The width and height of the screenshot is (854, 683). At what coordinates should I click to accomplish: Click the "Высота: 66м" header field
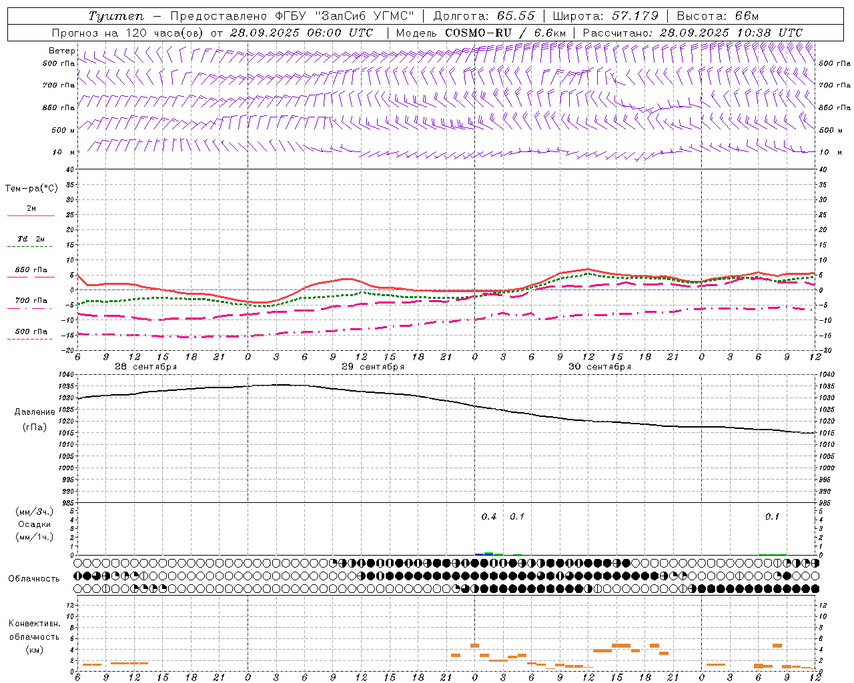coord(717,16)
